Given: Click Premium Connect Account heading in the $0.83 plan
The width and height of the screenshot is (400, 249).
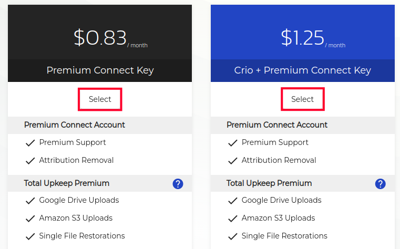Looking at the screenshot, I should tap(75, 125).
